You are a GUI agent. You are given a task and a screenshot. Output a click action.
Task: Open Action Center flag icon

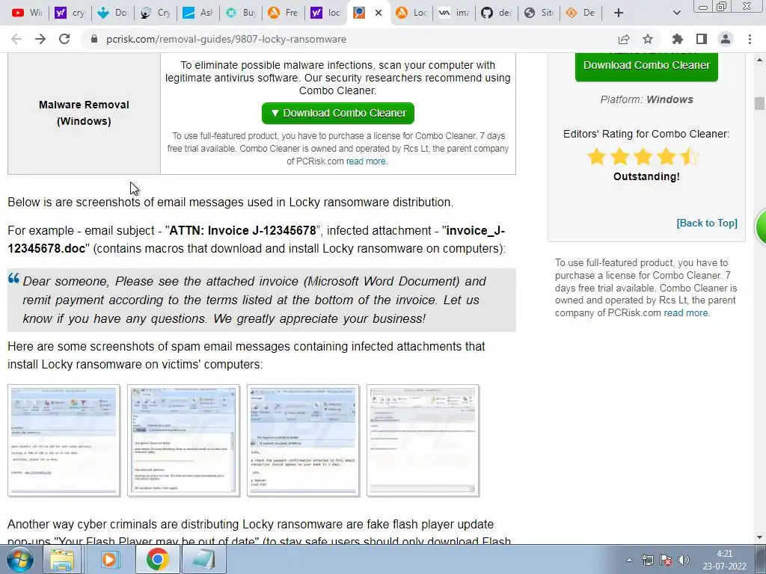click(x=665, y=560)
